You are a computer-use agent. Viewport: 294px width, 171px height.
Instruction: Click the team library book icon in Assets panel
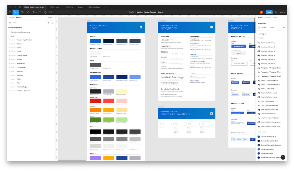[x=52, y=23]
